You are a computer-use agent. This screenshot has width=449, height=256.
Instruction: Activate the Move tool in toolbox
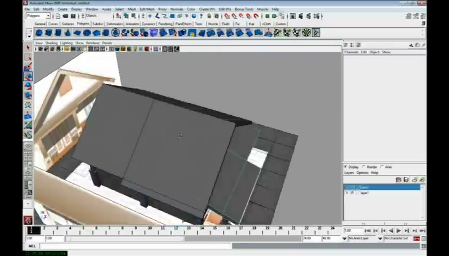pos(28,76)
